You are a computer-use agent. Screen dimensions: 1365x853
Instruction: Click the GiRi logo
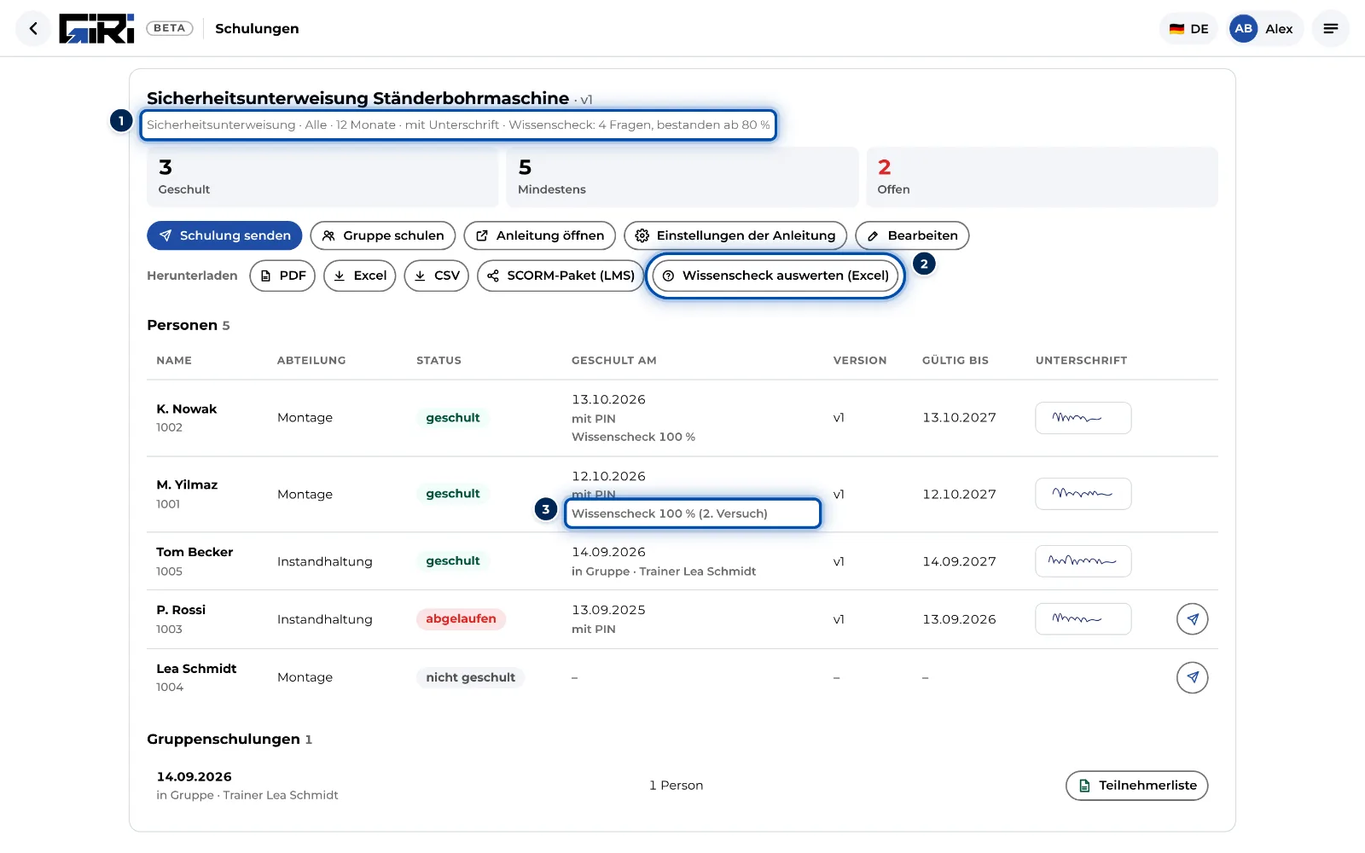96,29
